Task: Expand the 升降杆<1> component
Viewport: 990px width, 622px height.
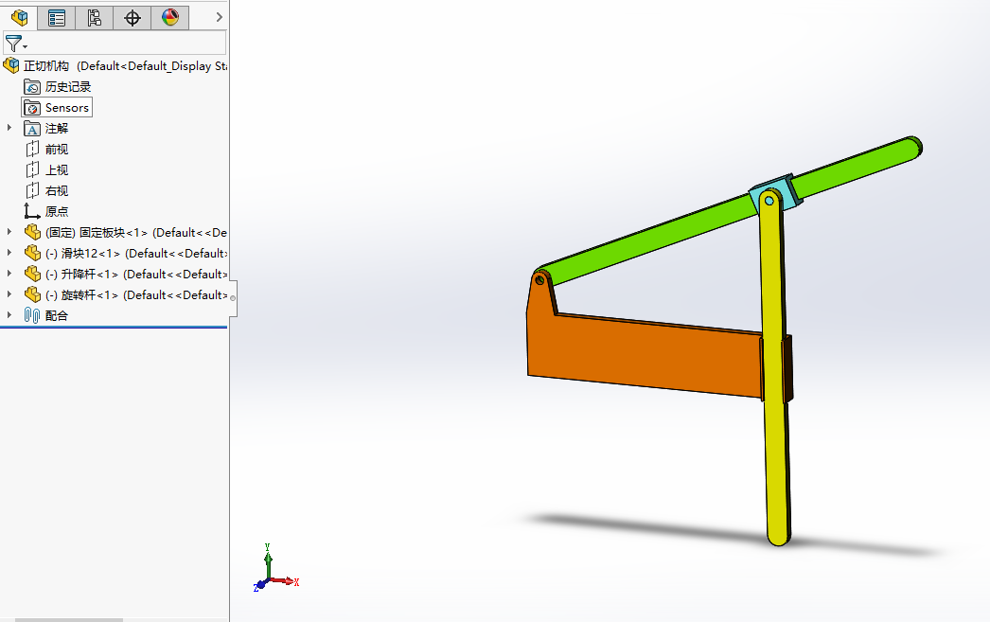Action: tap(9, 274)
